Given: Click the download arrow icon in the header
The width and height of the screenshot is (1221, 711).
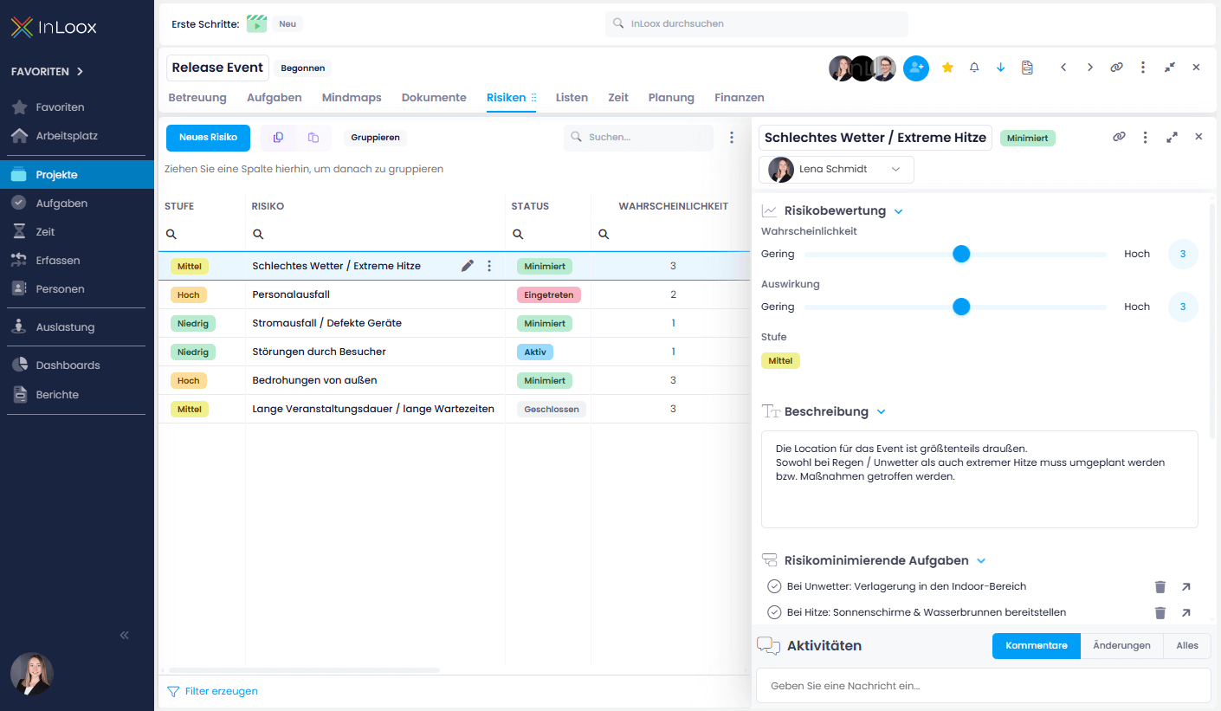Looking at the screenshot, I should pos(1000,67).
